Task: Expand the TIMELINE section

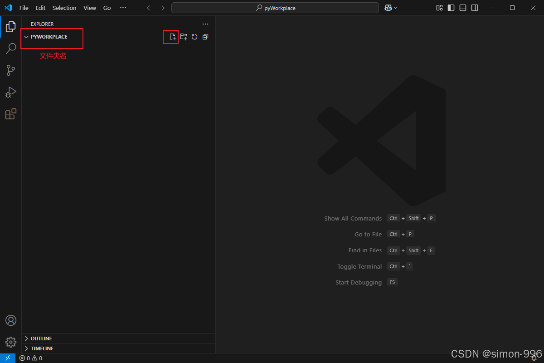Action: (118, 348)
